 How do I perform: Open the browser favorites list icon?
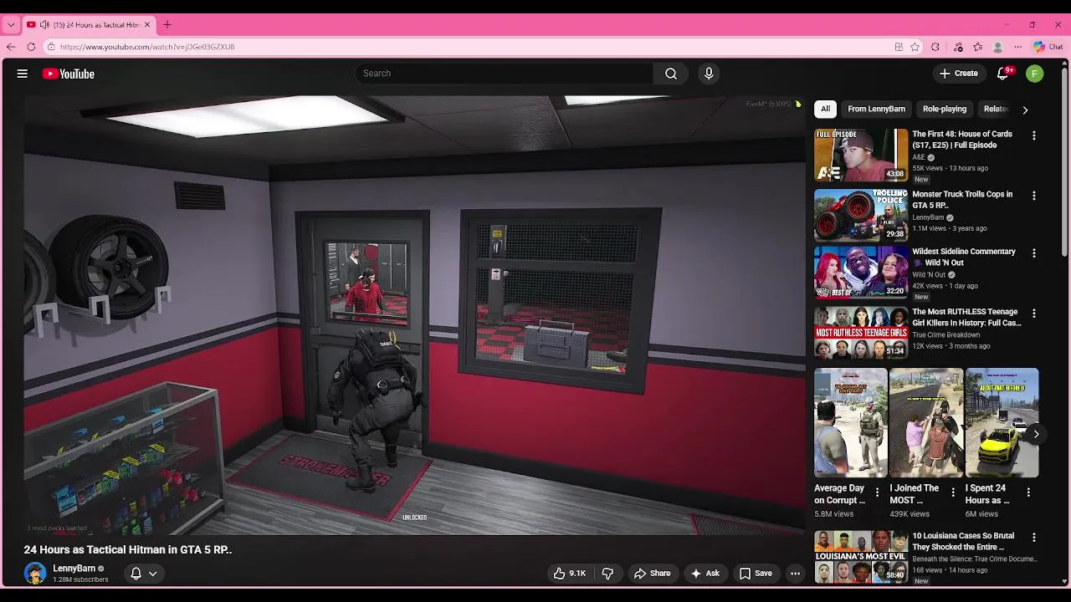[977, 47]
